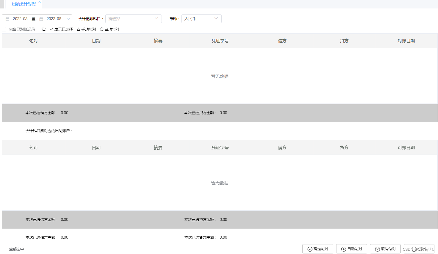The height and width of the screenshot is (254, 438).
Task: Click the end date calendar icon
Action: 41,19
